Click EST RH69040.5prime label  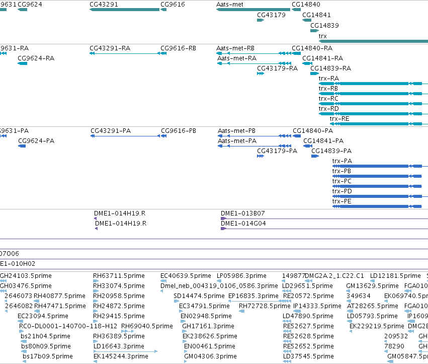(147, 326)
